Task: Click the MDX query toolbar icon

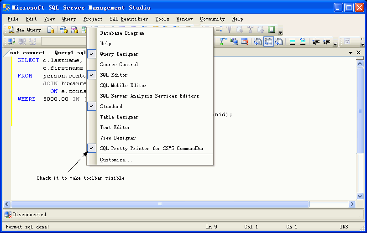Action: click(x=63, y=30)
